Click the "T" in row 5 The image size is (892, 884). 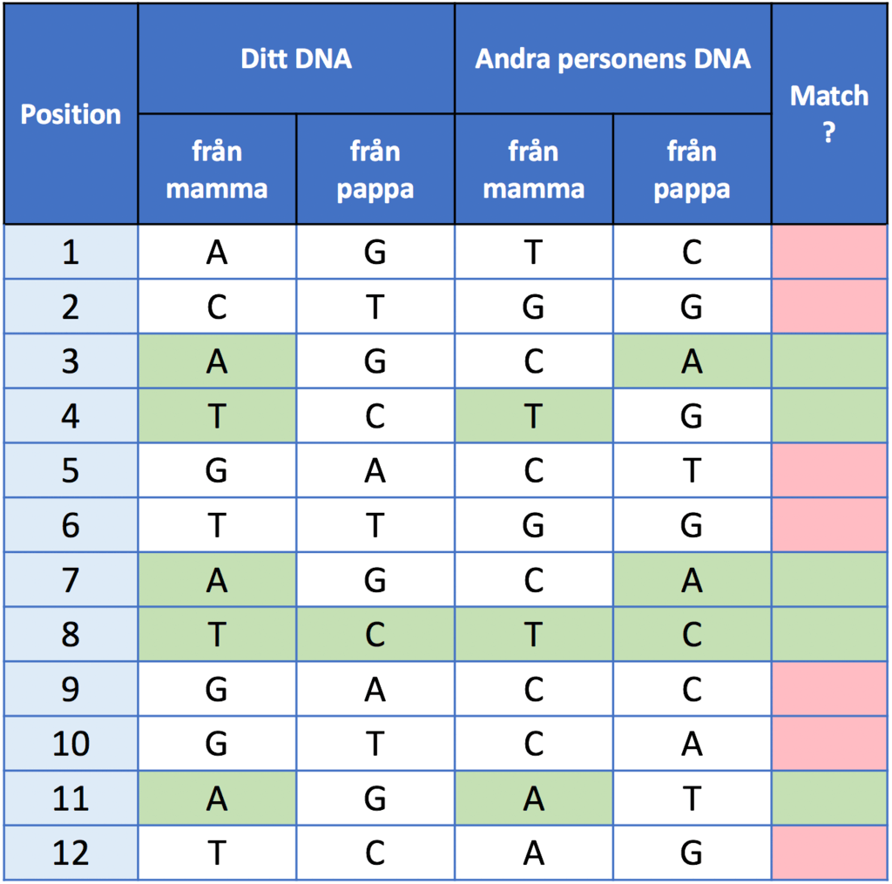pyautogui.click(x=692, y=470)
